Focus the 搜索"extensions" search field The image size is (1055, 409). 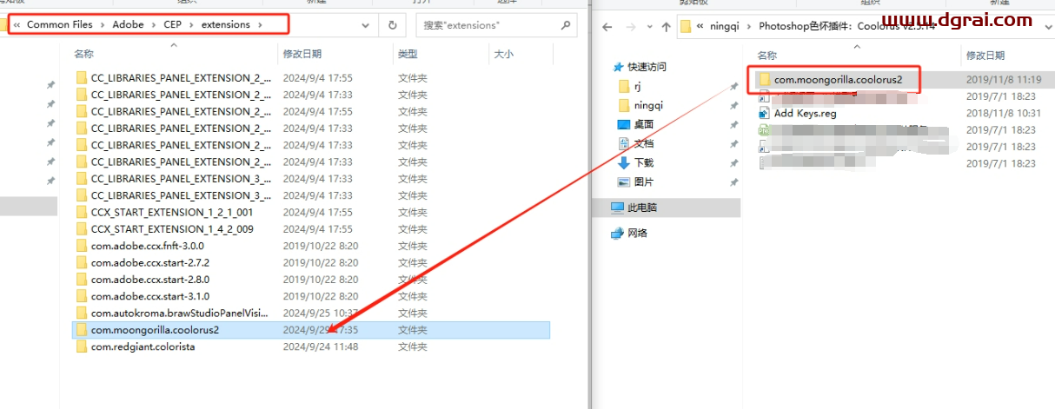pos(496,25)
